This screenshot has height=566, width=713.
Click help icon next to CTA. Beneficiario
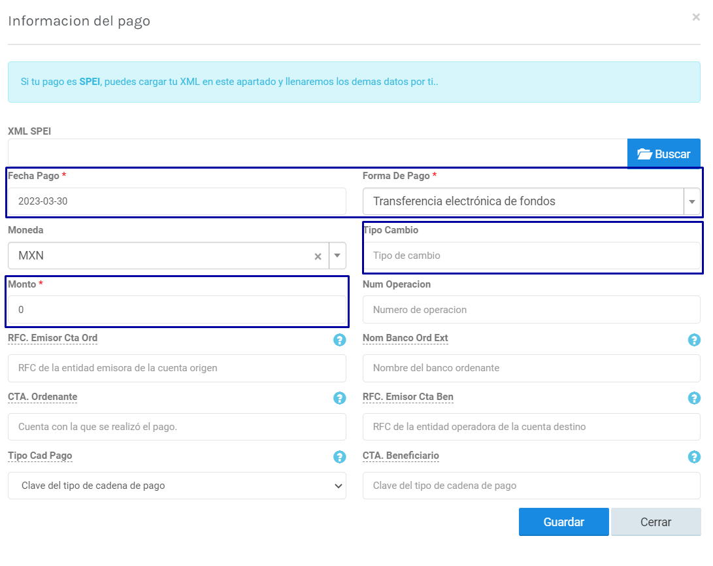pyautogui.click(x=694, y=457)
